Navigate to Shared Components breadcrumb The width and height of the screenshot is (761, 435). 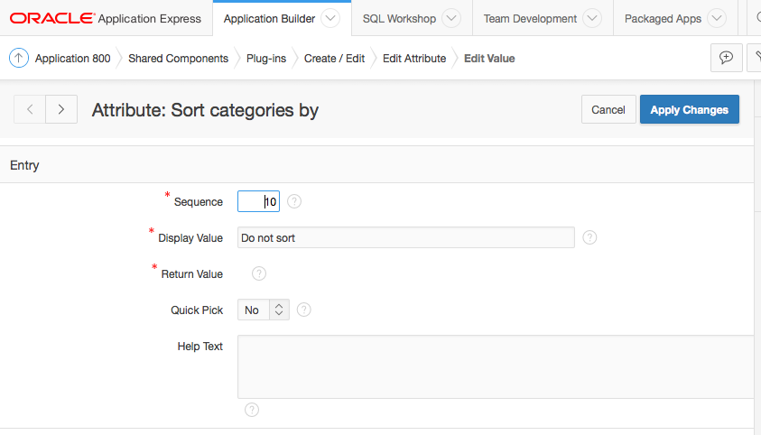tap(178, 59)
